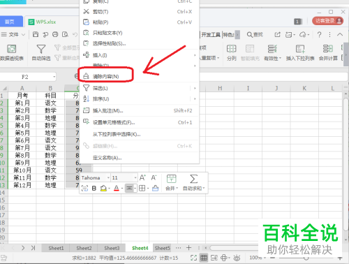Click the red font color A swatch
The height and width of the screenshot is (264, 349).
(x=117, y=188)
